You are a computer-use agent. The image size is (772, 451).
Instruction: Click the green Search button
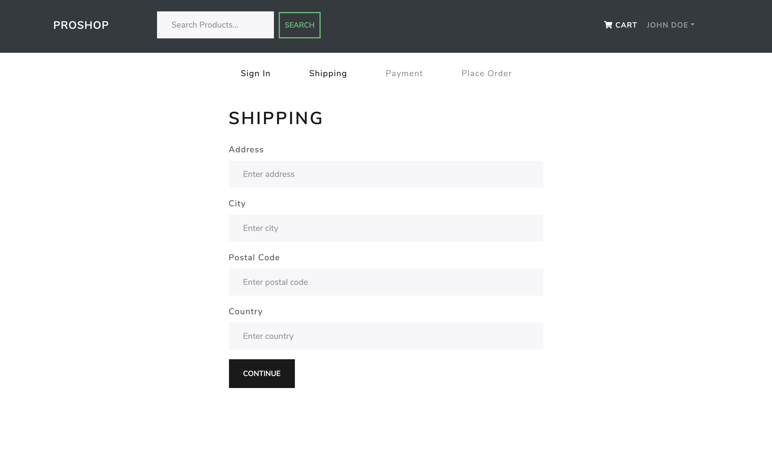tap(299, 25)
